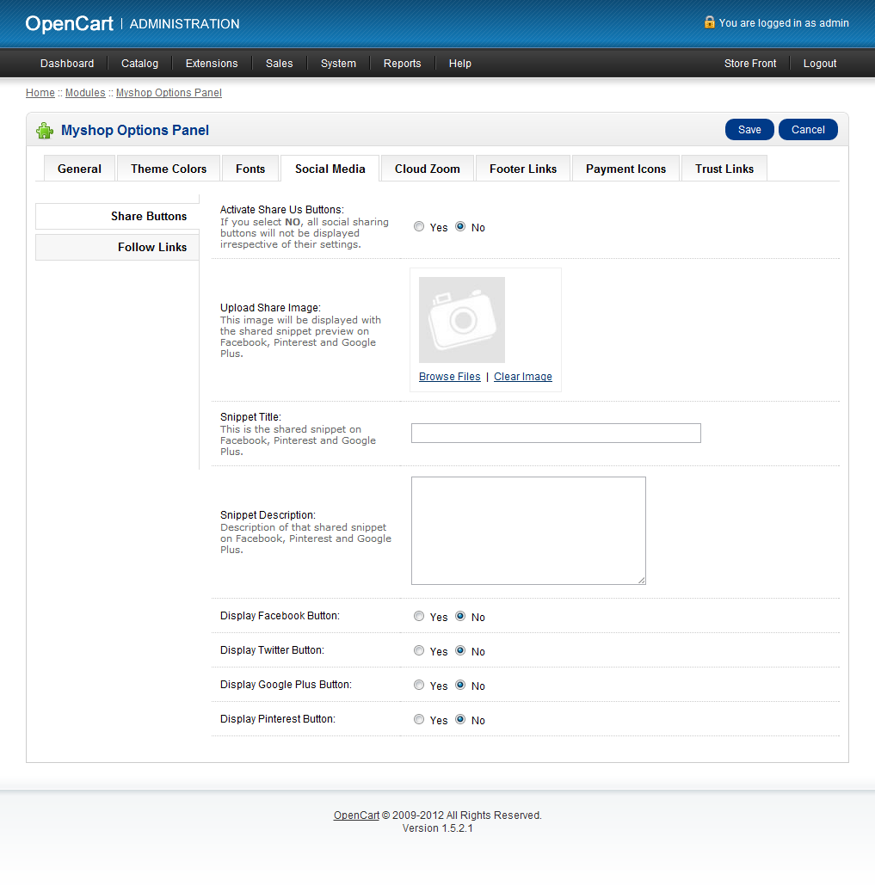Click the OpenCart footer link
The image size is (875, 886).
tap(356, 815)
